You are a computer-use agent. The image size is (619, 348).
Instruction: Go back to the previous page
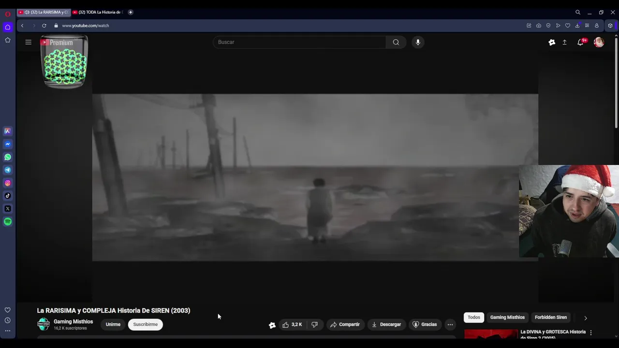tap(22, 26)
